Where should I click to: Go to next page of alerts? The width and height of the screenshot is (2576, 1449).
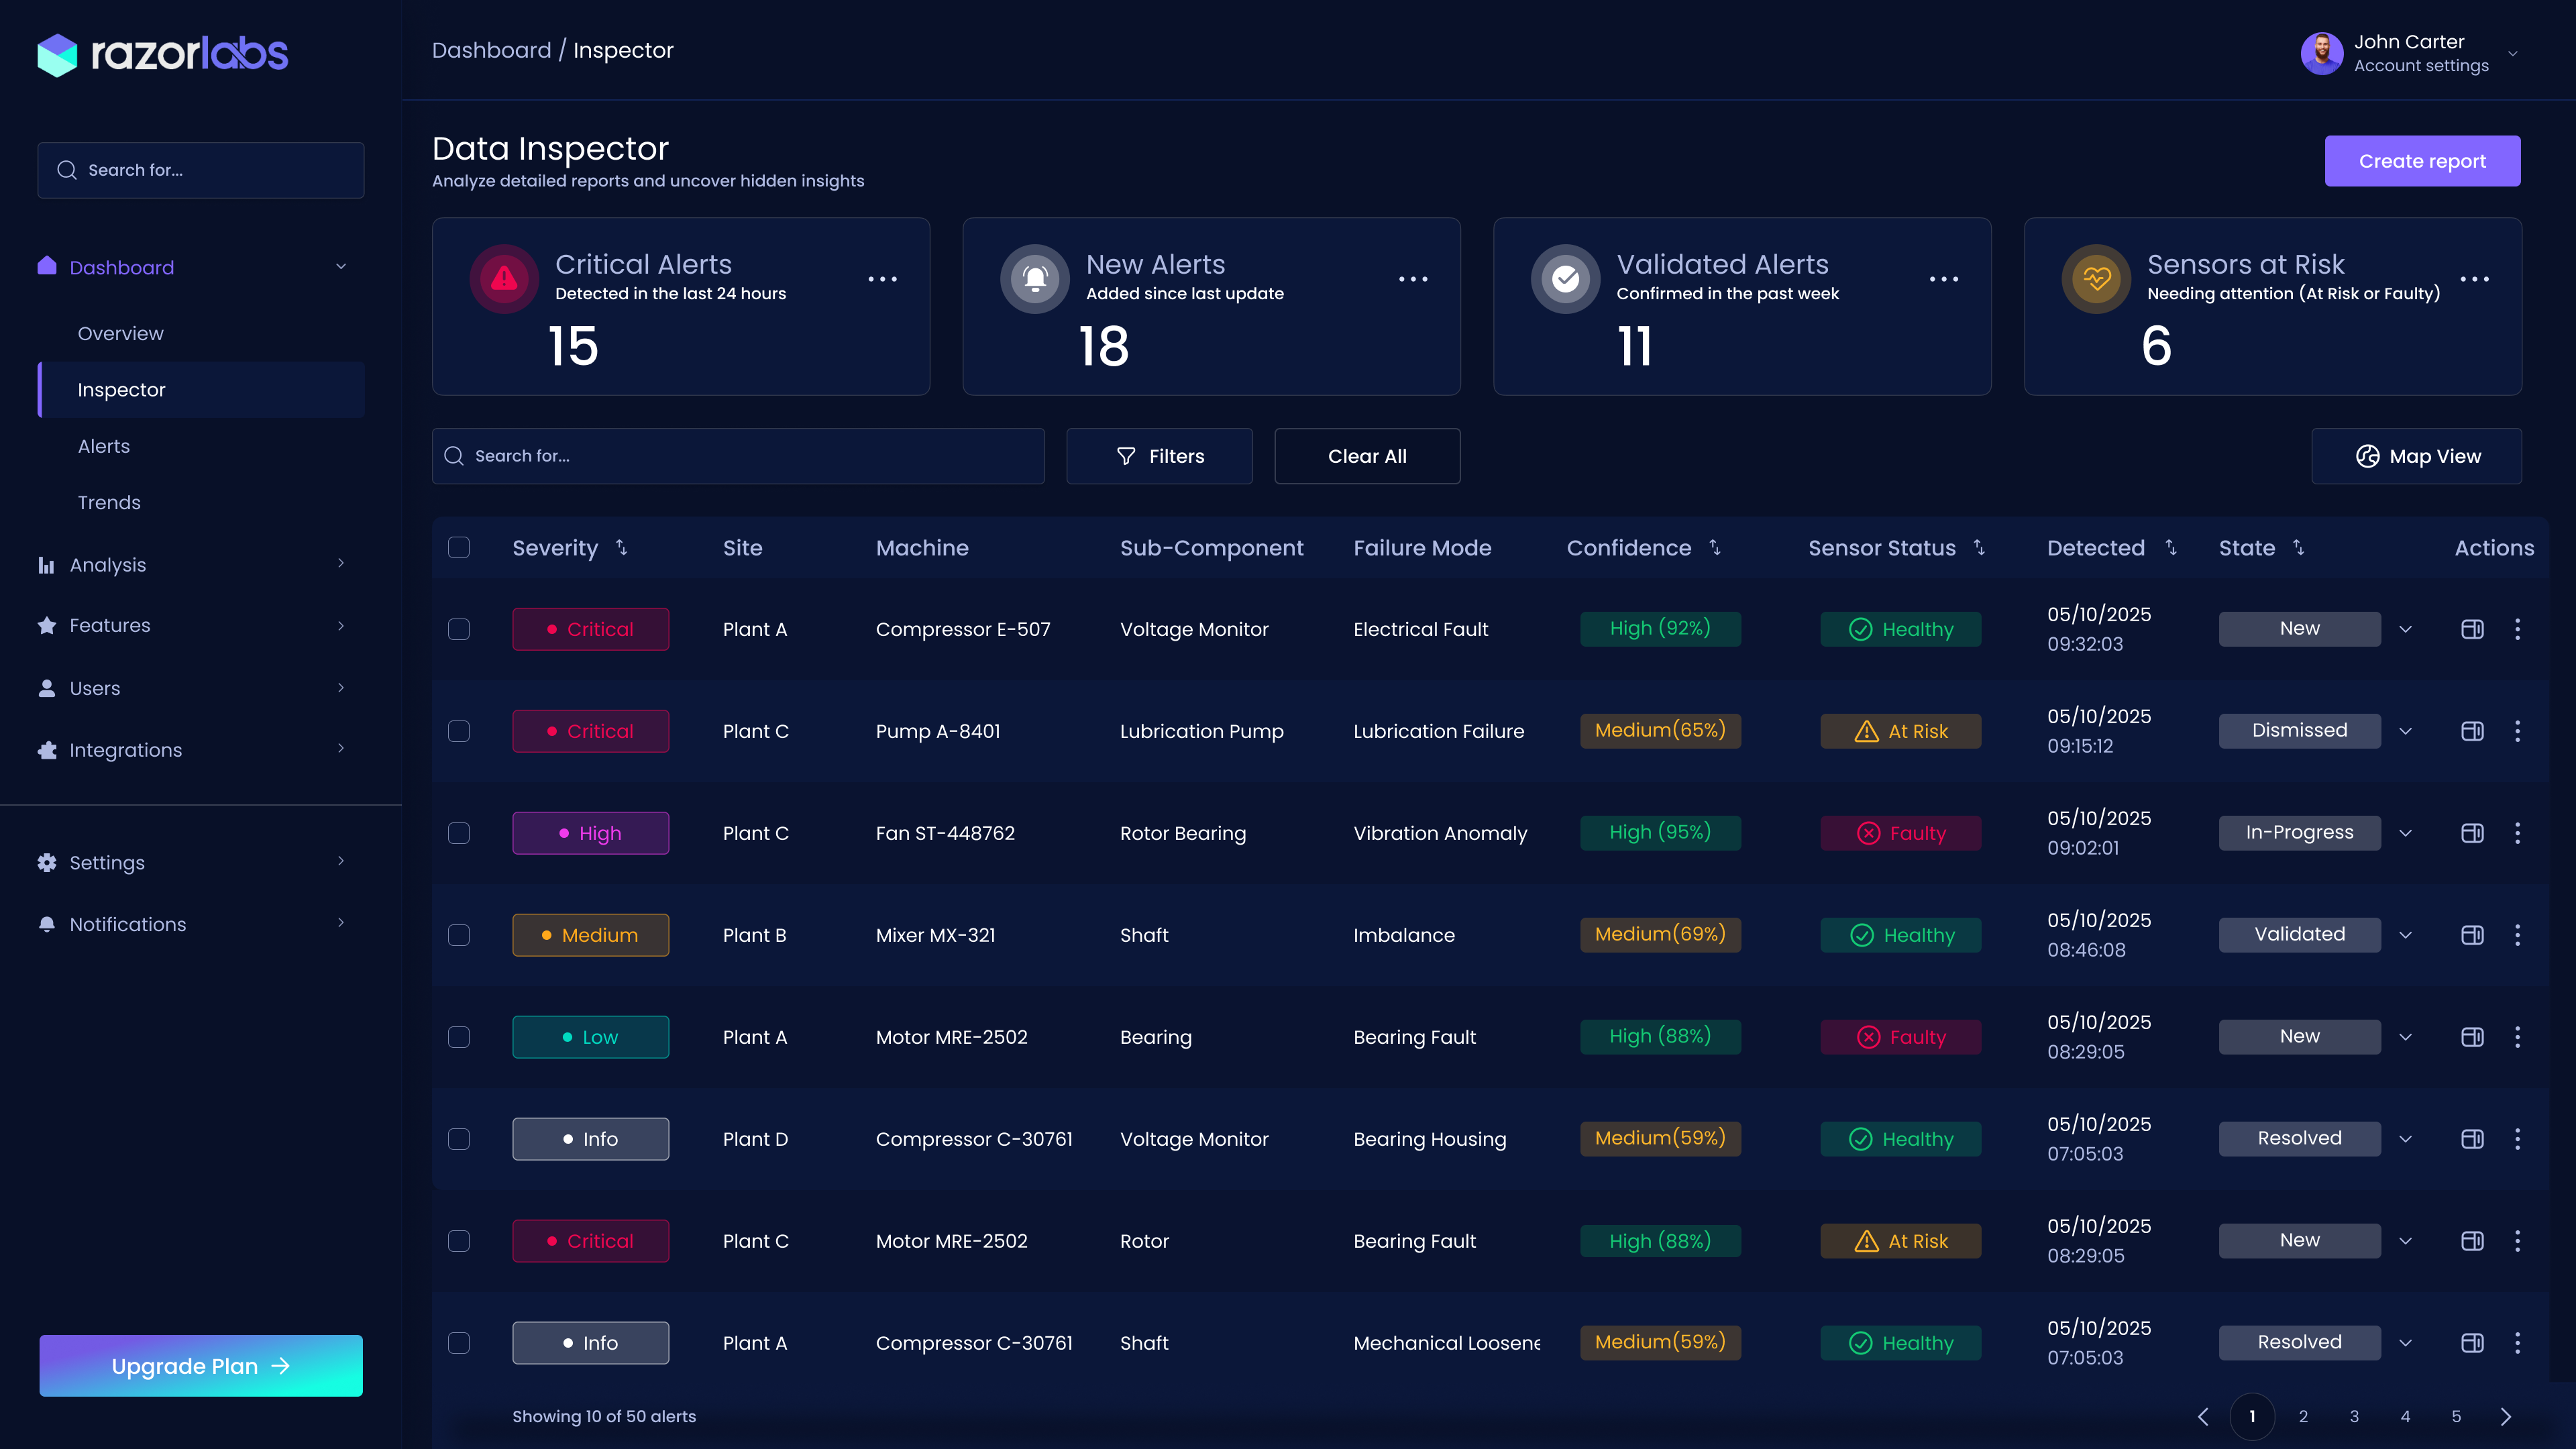tap(2506, 1416)
